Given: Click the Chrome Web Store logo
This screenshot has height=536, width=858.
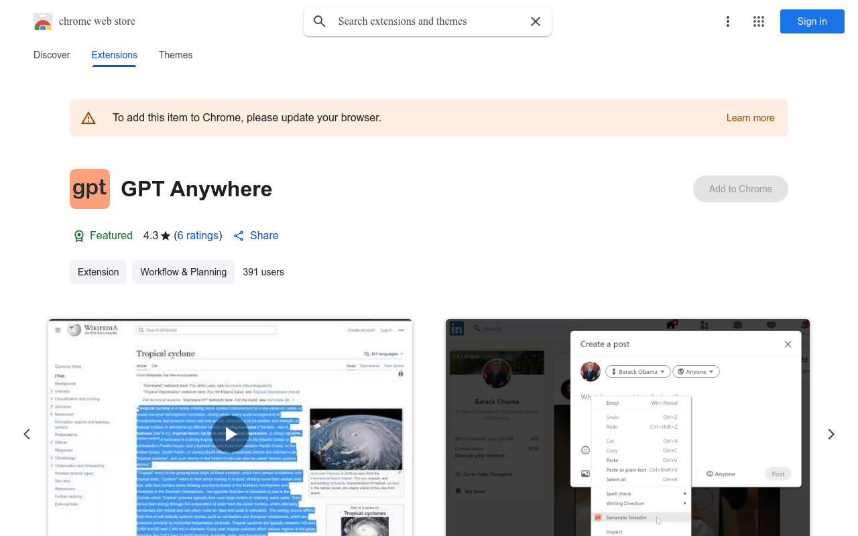Looking at the screenshot, I should pos(43,22).
